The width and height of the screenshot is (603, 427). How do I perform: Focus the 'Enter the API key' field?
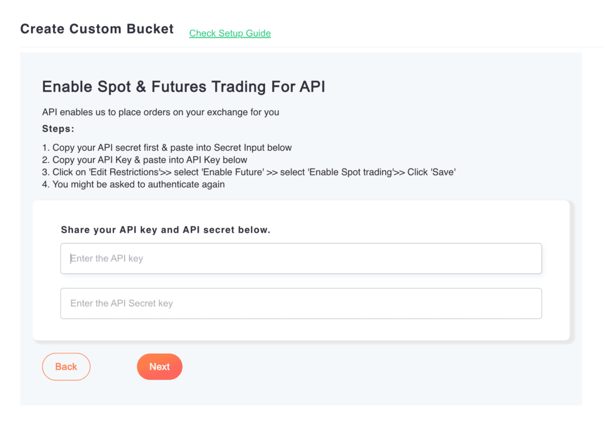[x=300, y=259]
